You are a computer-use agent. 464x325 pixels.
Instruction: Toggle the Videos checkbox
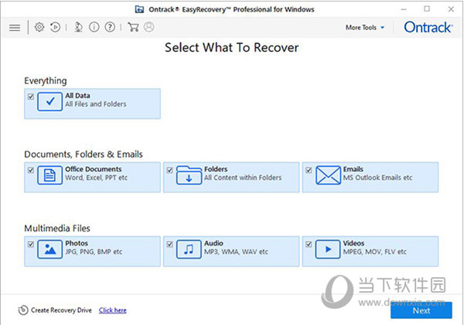[x=309, y=244]
